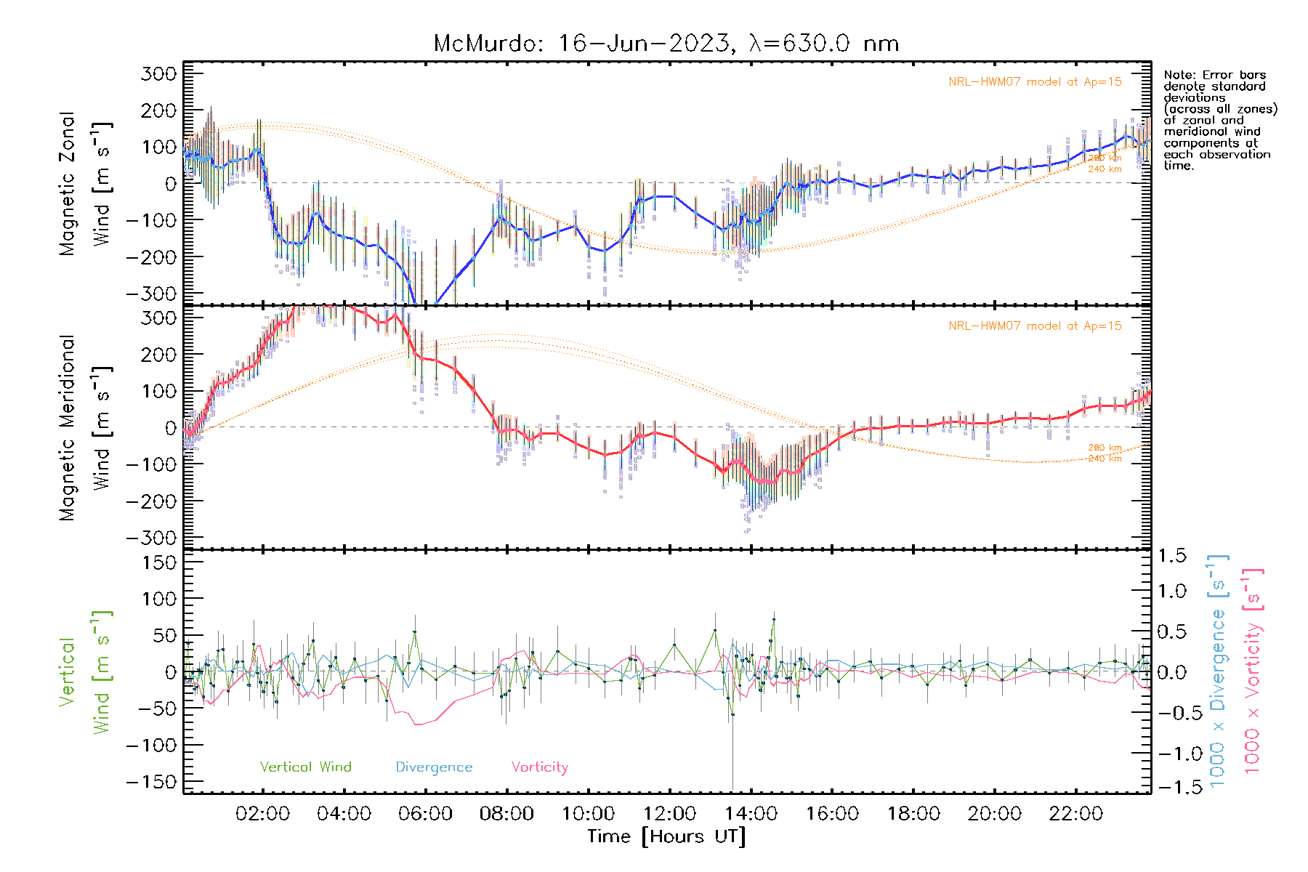Image resolution: width=1308 pixels, height=872 pixels.
Task: Click the '240 km' label in the meridional panel
Action: tap(1105, 459)
